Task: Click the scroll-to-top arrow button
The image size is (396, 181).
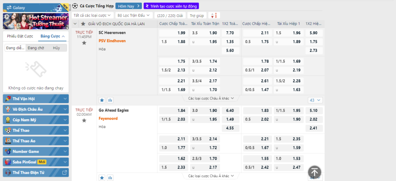Action: pos(314,173)
